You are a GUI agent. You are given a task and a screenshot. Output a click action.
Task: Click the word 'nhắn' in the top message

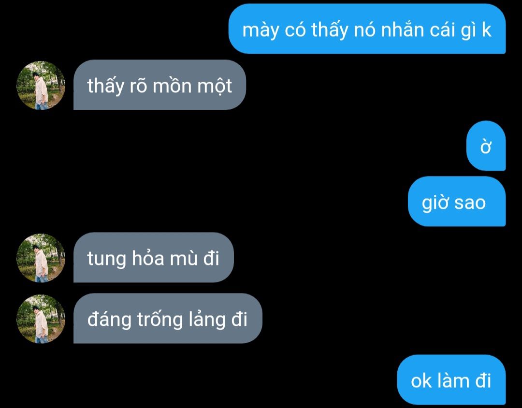click(403, 29)
